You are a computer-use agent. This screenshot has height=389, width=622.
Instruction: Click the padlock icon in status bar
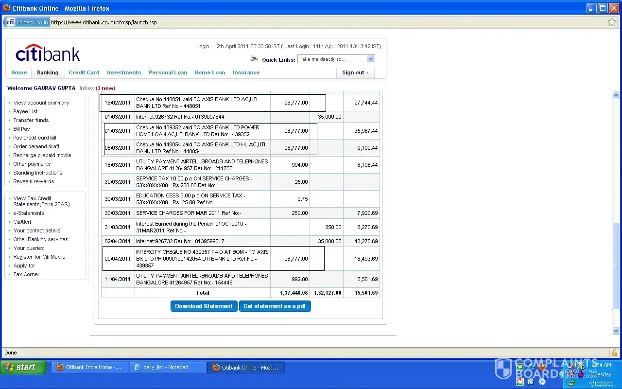coord(615,353)
